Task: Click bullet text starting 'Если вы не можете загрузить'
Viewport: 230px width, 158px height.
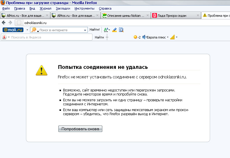Action: (x=123, y=102)
